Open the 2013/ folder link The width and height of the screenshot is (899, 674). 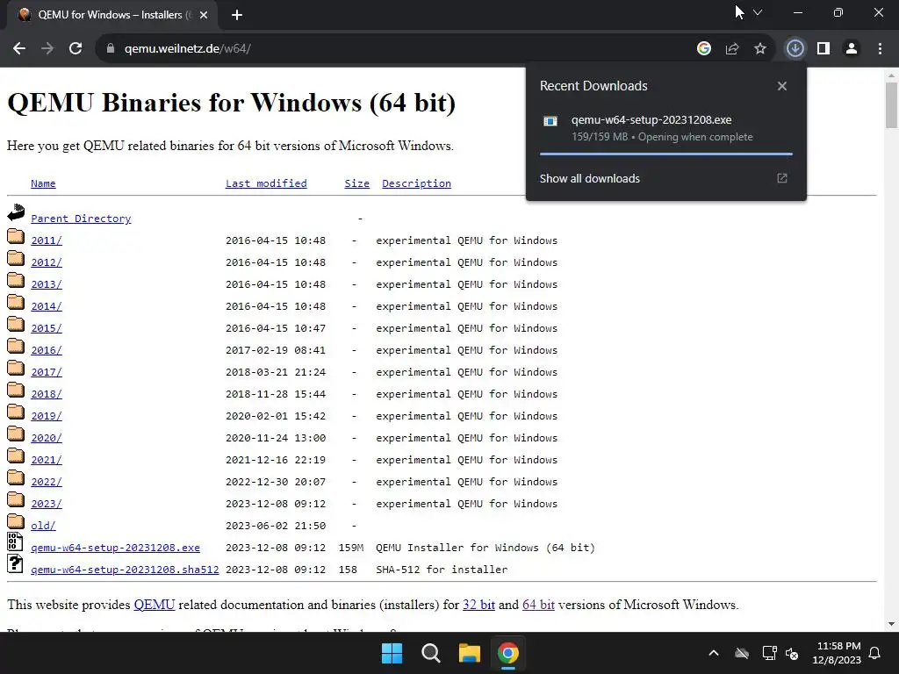47,284
